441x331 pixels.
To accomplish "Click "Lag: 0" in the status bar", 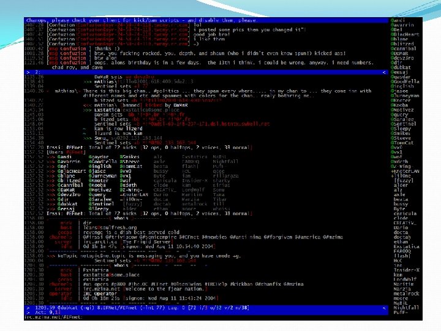I will point(176,308).
